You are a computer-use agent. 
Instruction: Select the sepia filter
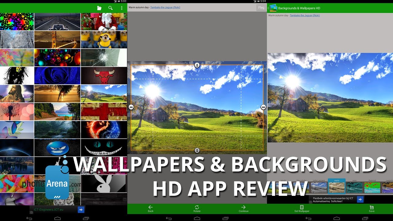click(337, 186)
